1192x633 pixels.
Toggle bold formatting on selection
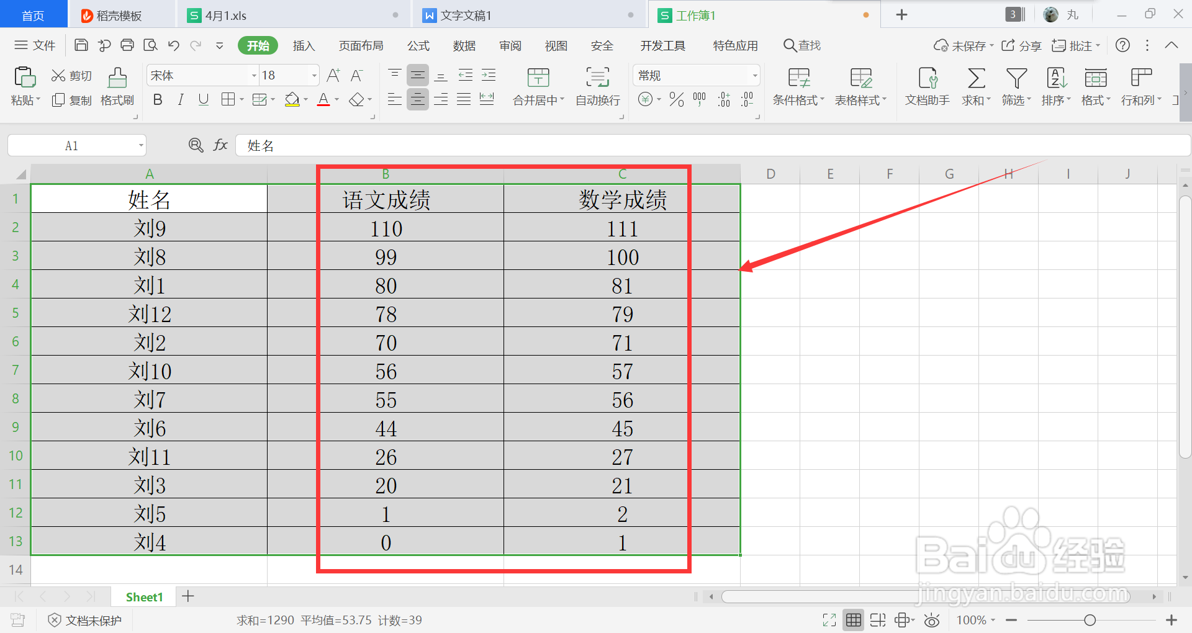[x=158, y=99]
